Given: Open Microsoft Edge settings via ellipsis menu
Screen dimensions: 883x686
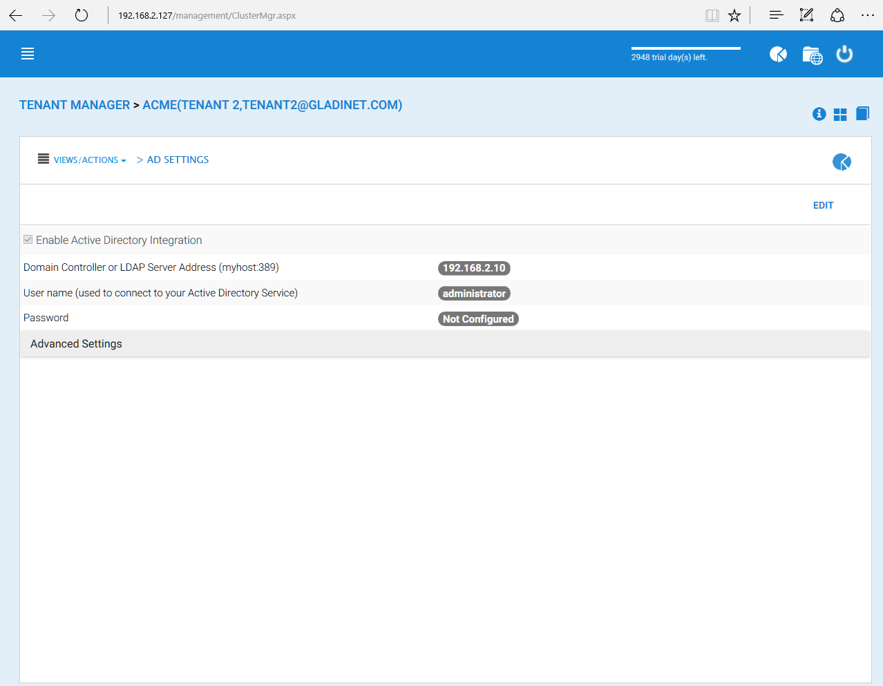Looking at the screenshot, I should point(867,15).
